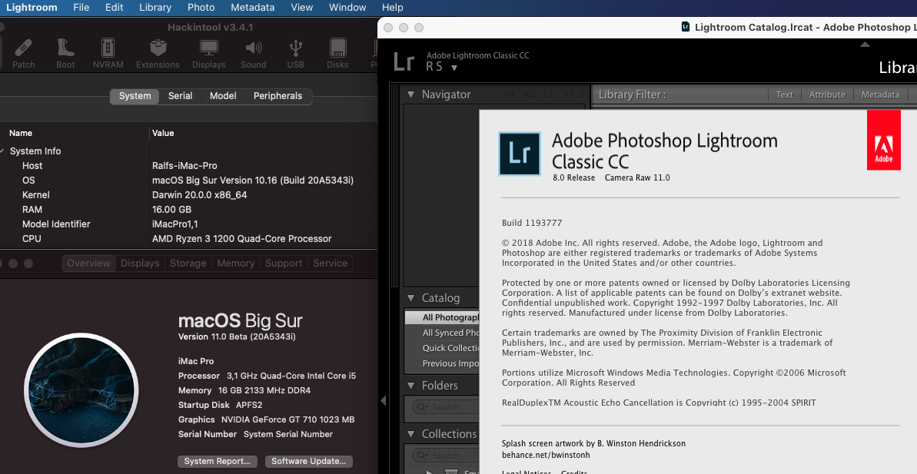
Task: Collapse the Collections panel triangle
Action: tap(410, 434)
